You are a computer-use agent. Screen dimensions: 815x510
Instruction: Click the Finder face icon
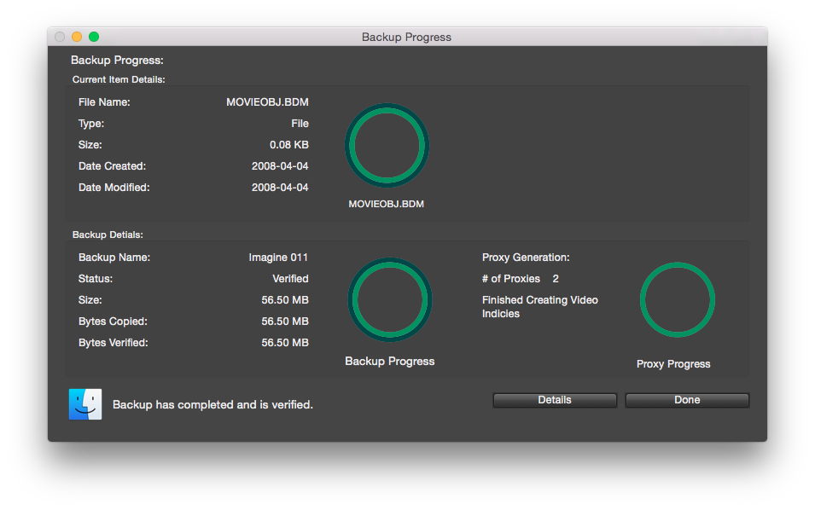(x=85, y=404)
